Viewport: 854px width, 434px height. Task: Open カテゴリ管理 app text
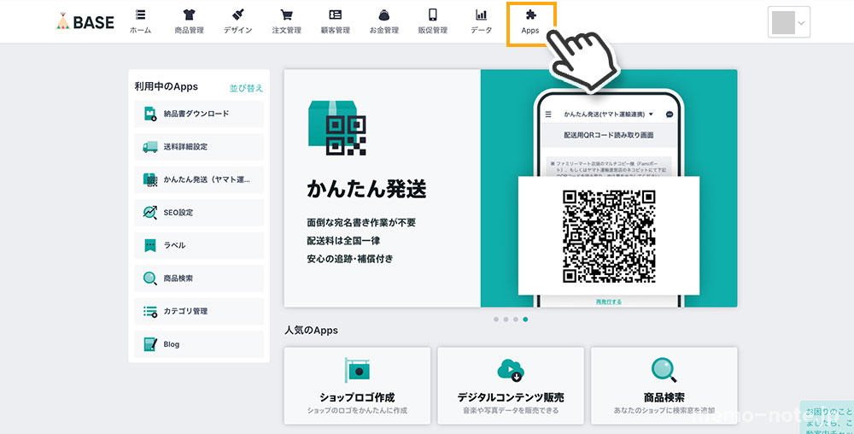click(185, 312)
